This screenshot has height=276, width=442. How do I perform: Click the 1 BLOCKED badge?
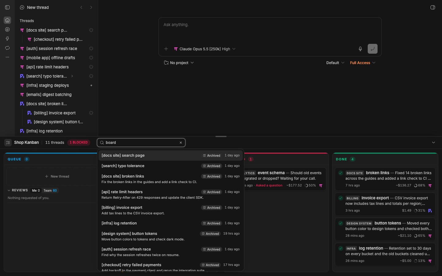click(79, 143)
